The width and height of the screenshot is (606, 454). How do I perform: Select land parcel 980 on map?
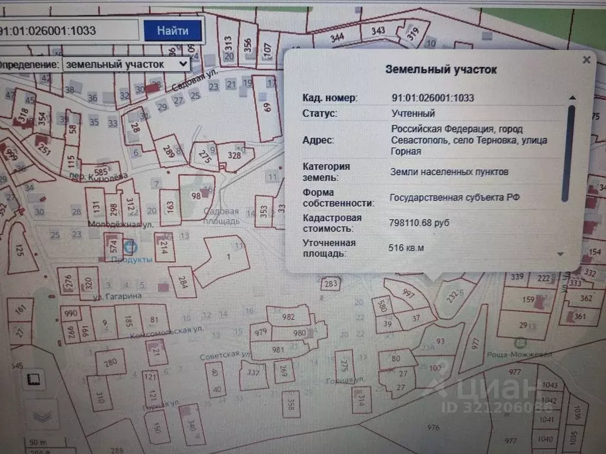[x=299, y=333]
